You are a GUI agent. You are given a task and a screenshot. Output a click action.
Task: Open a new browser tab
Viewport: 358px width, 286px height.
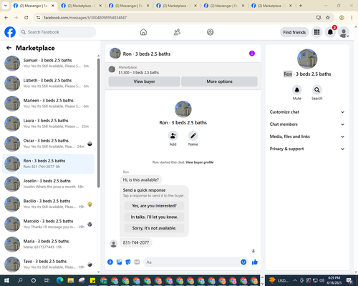301,6
